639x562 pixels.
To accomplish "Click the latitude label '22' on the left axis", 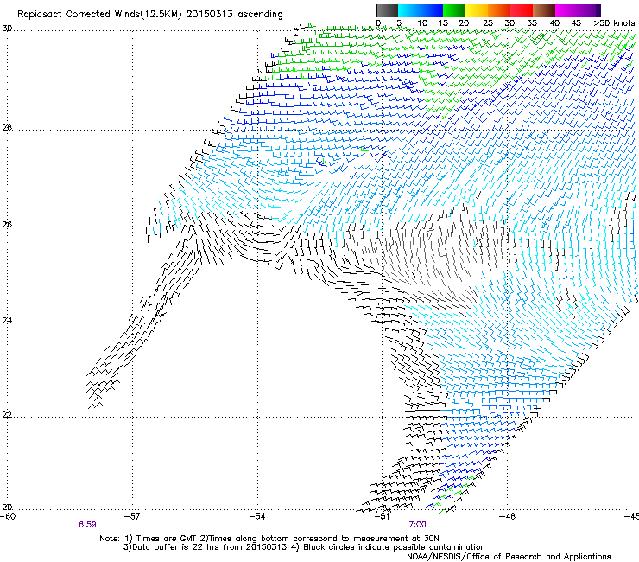I will click(x=7, y=414).
